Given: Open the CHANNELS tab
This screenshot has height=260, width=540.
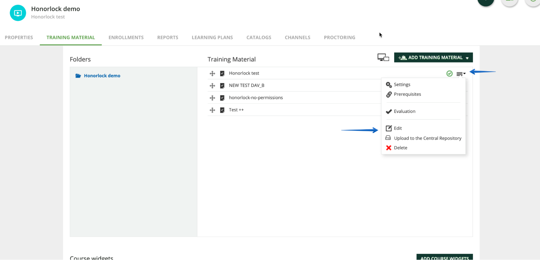Looking at the screenshot, I should [297, 37].
